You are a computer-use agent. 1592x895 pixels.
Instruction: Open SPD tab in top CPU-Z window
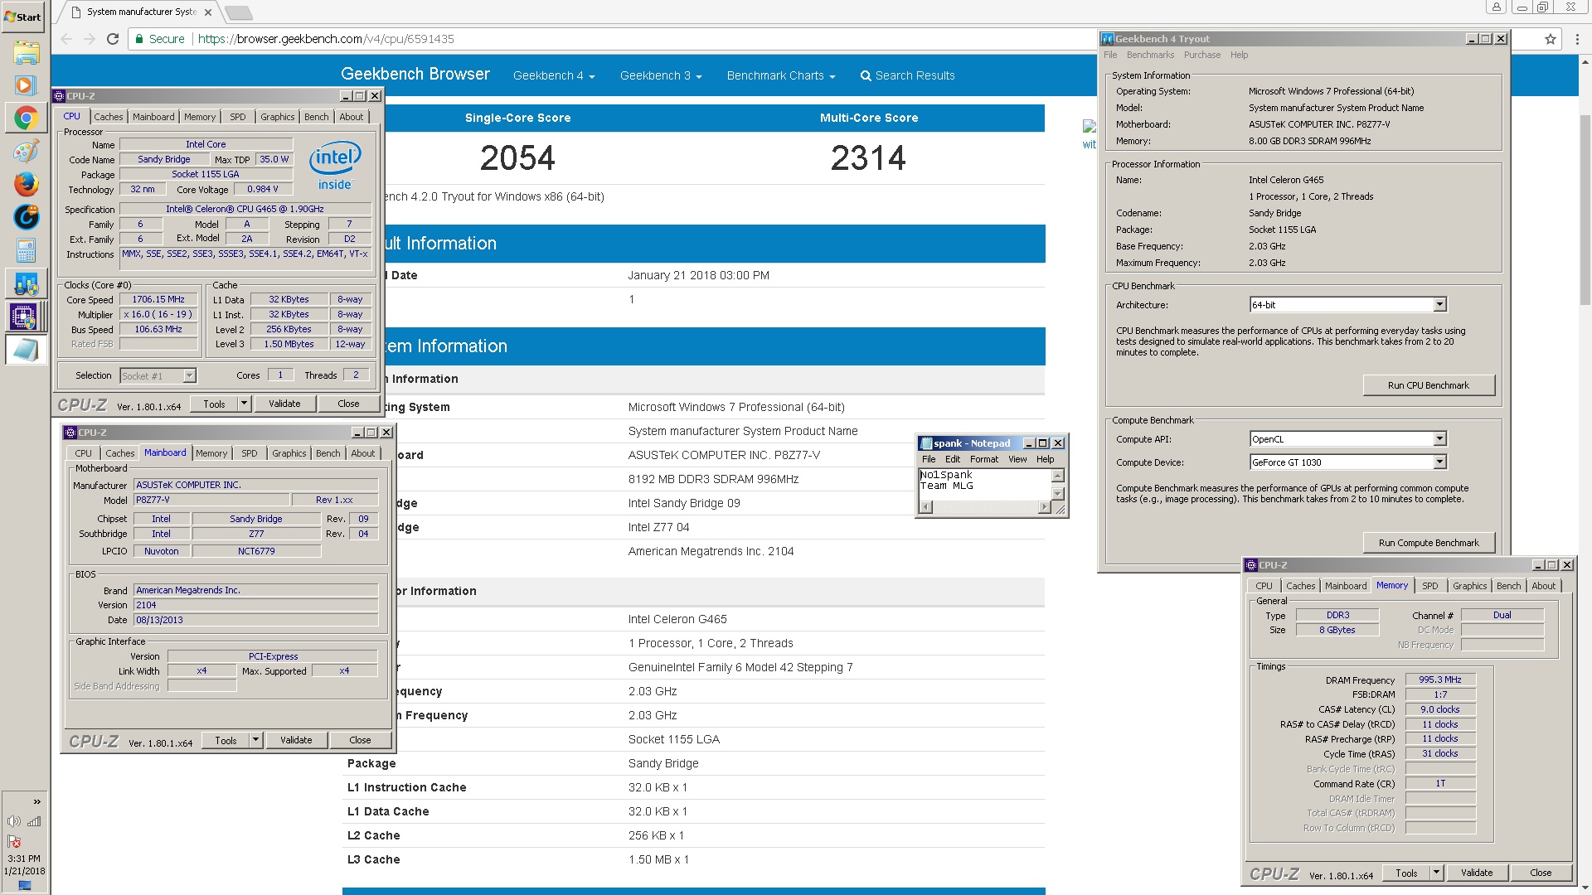238,117
